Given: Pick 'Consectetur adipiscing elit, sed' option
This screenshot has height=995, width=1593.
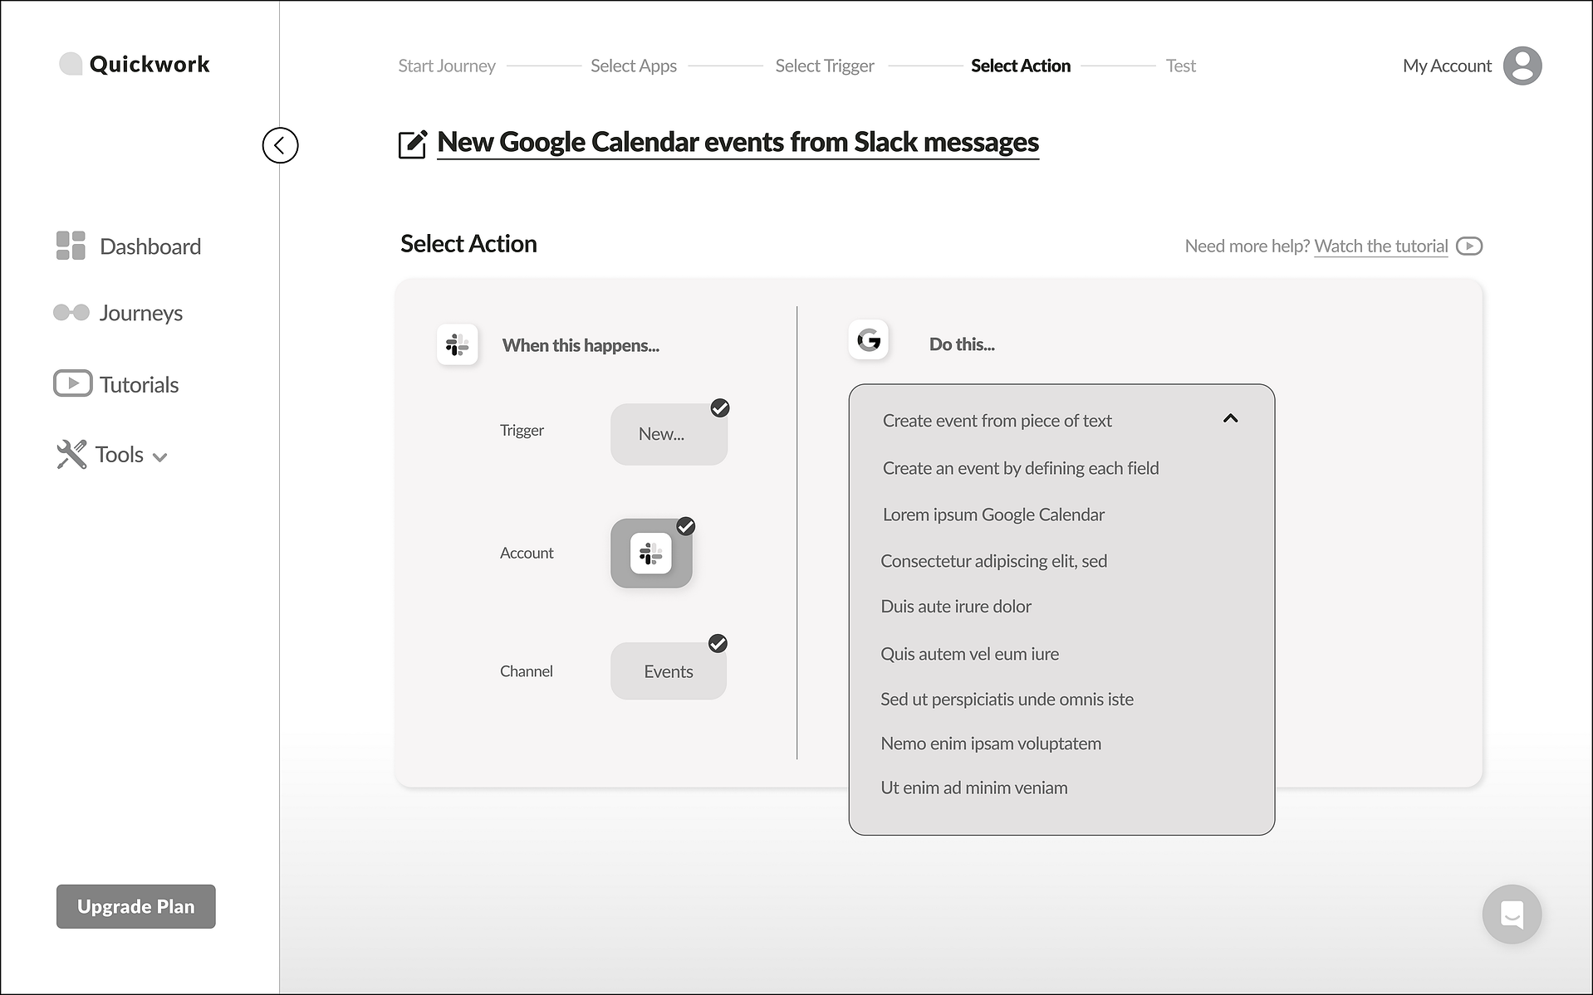Looking at the screenshot, I should 993,561.
